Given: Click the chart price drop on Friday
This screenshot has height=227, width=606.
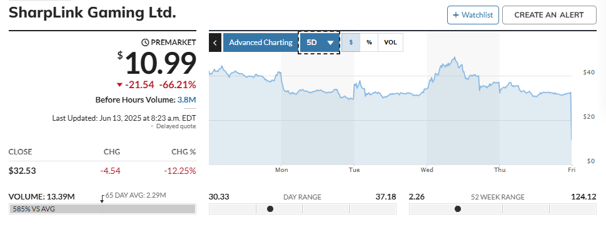Looking at the screenshot, I should pyautogui.click(x=571, y=116).
